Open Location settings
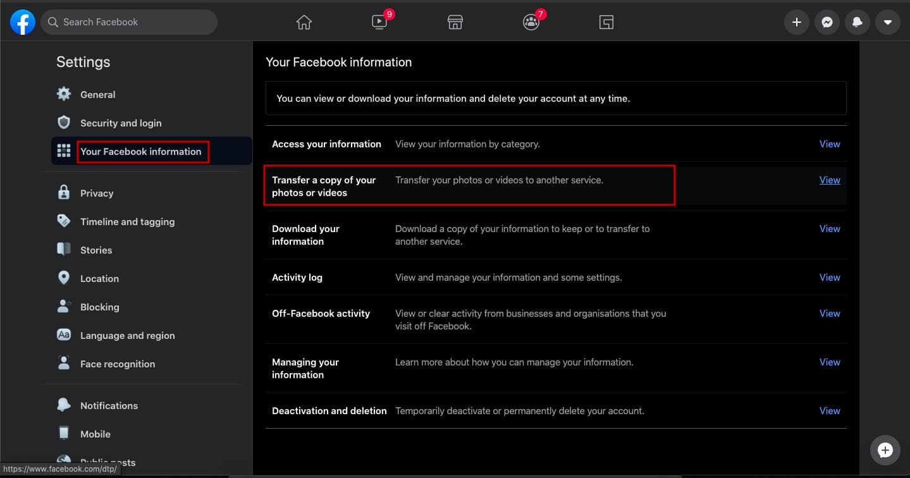Viewport: 910px width, 478px height. pos(99,279)
